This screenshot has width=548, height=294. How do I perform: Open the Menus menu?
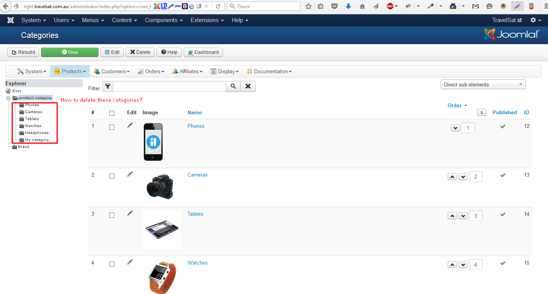tap(93, 20)
